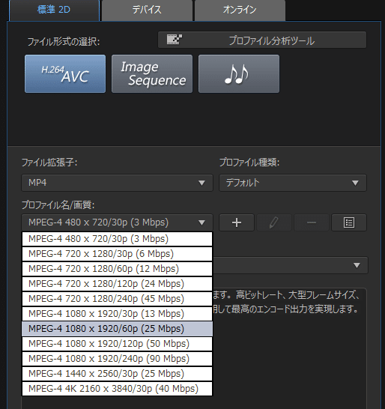This screenshot has height=409, width=385.
Task: Open the profile details list icon
Action: point(349,222)
